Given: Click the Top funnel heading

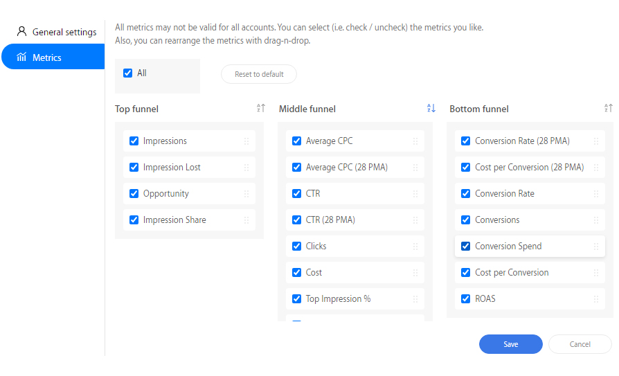Looking at the screenshot, I should coord(136,109).
